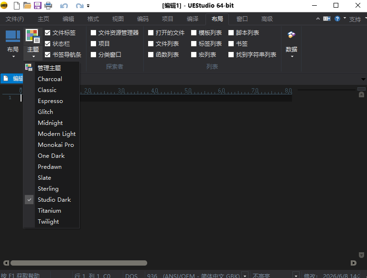Click the 管理主题 icon in dropdown
The width and height of the screenshot is (367, 278).
click(x=29, y=68)
